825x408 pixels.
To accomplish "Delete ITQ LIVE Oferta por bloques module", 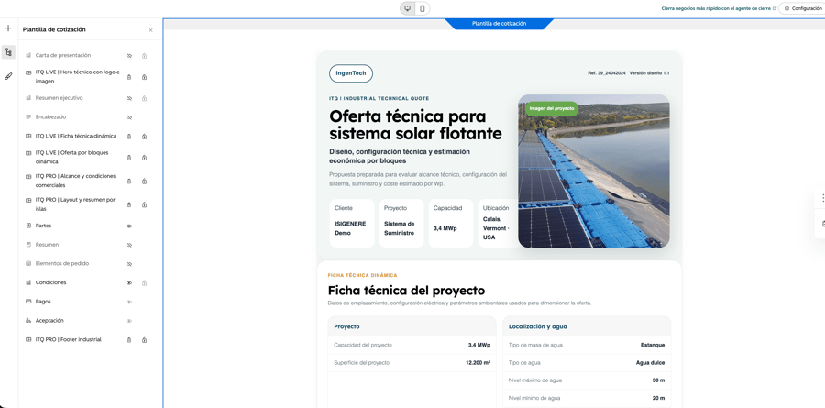I will click(129, 158).
